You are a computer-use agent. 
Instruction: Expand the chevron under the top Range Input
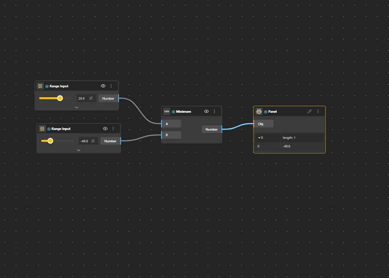click(77, 108)
